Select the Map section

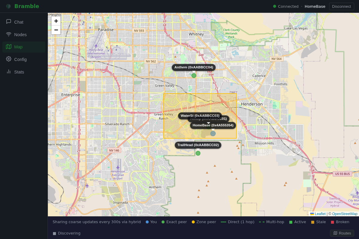[24, 47]
